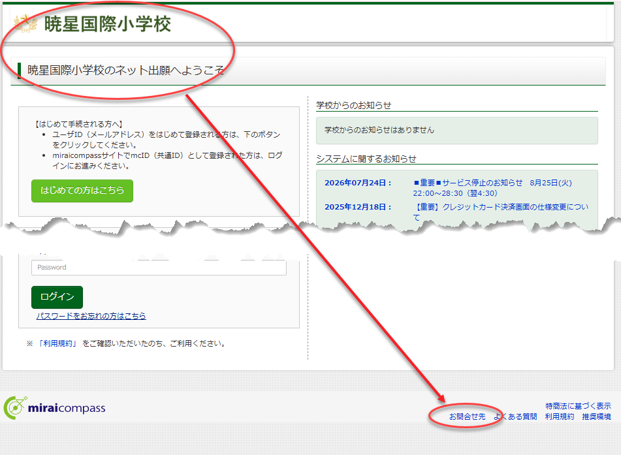Click 学校からのお知らせはありません message
The image size is (621, 455).
pyautogui.click(x=379, y=130)
